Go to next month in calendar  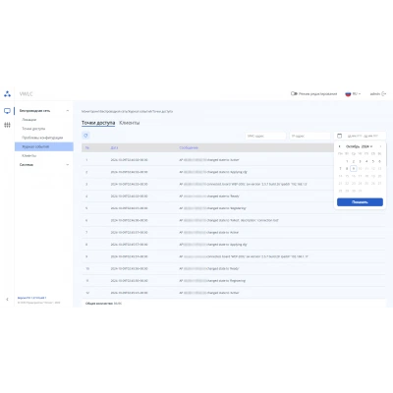coord(380,146)
